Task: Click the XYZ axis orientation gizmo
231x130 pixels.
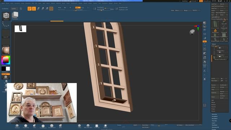Action: click(x=197, y=27)
